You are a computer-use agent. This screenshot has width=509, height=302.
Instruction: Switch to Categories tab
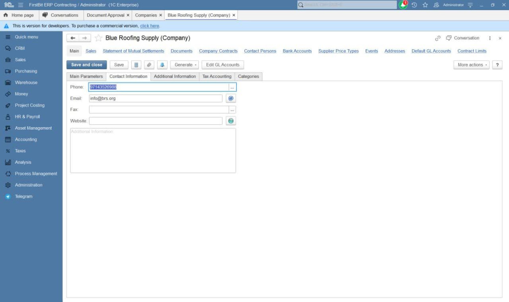coord(249,76)
